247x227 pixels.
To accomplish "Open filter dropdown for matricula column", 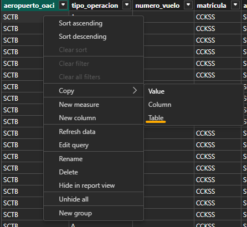I will click(235, 5).
